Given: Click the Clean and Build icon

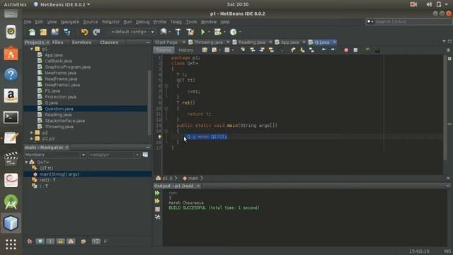Looking at the screenshot, I should [190, 32].
